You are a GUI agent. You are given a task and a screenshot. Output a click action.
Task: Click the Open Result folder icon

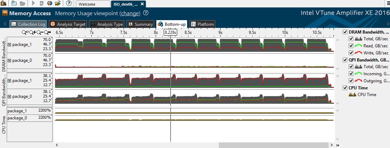point(58,4)
